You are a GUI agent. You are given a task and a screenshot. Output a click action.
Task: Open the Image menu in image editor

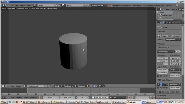coord(18,86)
